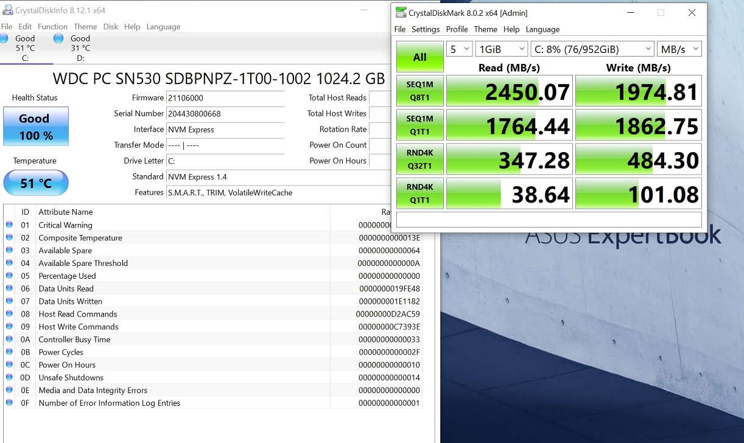
Task: Click the 51 °C temperature indicator
Action: click(36, 183)
